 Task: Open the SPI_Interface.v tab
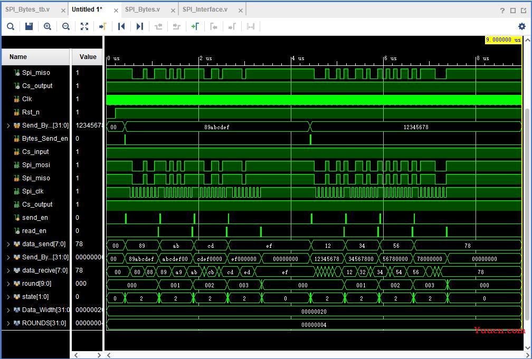coord(205,9)
